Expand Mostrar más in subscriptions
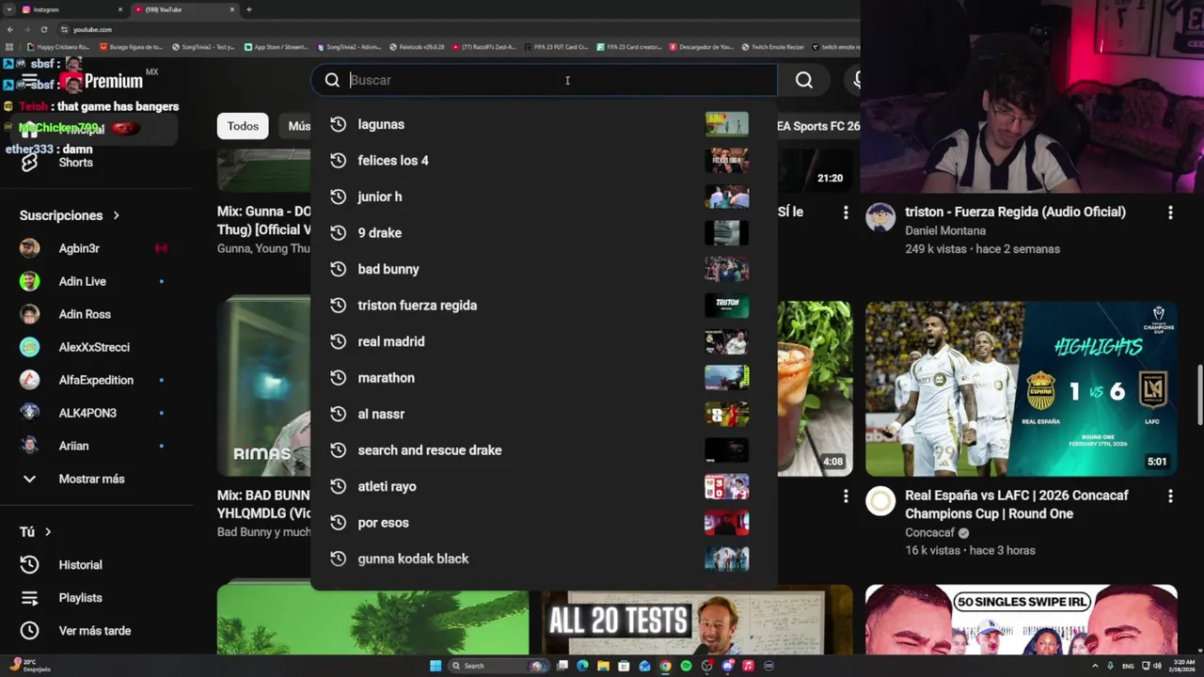The image size is (1204, 677). (91, 479)
